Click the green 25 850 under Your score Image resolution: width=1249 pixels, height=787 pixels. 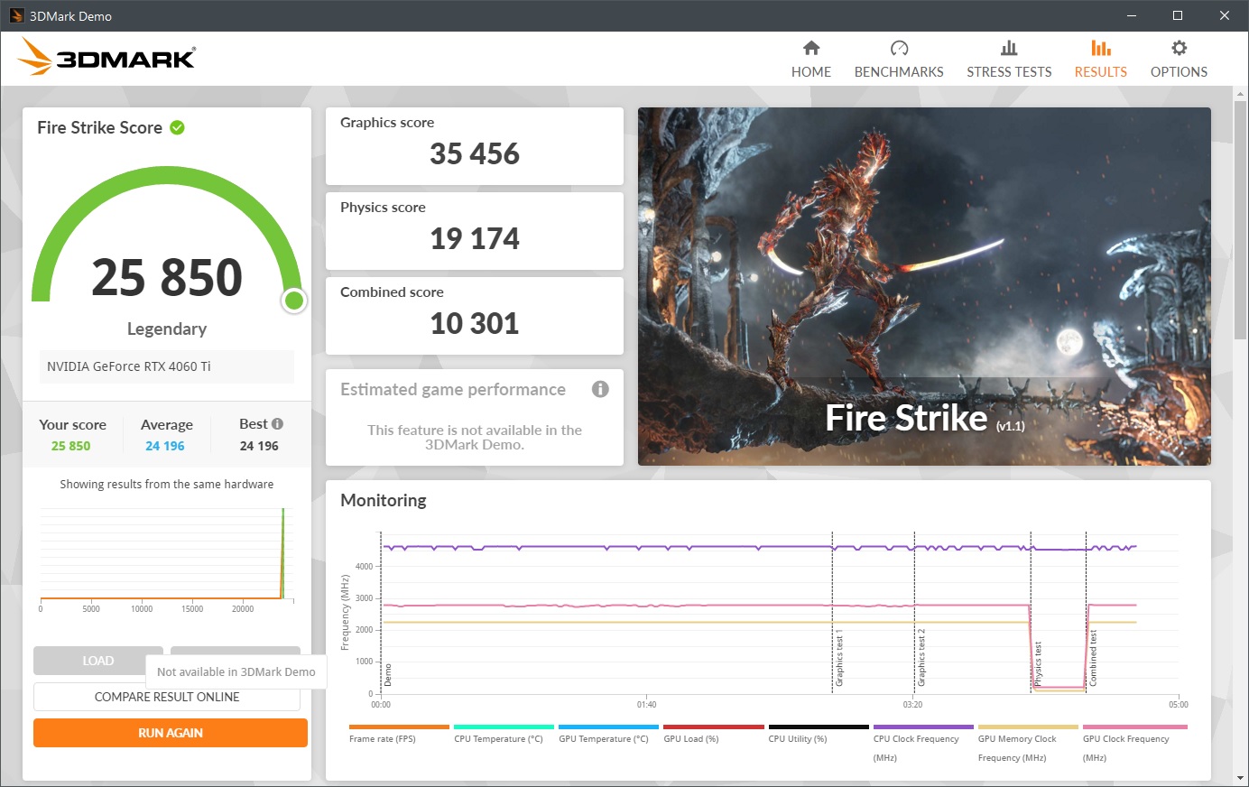pyautogui.click(x=70, y=446)
